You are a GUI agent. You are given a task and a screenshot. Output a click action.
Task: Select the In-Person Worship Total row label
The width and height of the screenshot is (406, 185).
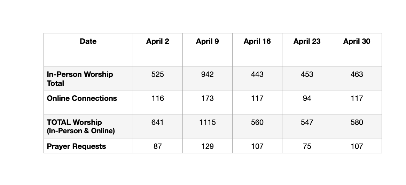88,78
